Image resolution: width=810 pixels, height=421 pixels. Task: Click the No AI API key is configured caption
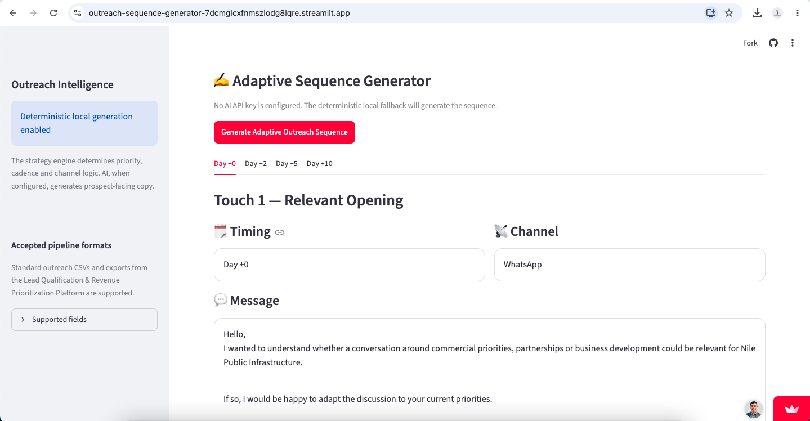[355, 106]
